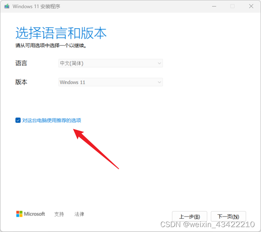Viewport: 261px width, 232px height.
Task: Click the Microsoft logo
Action: coord(31,214)
